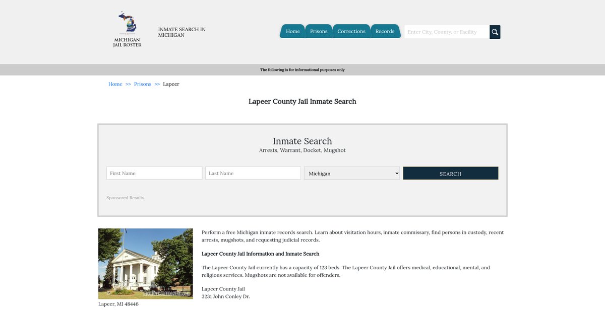Click the Michigan Jail Roster logo
This screenshot has height=312, width=605.
[127, 29]
